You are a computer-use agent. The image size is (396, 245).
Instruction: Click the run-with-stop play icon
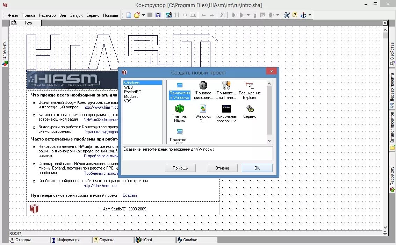242,15
